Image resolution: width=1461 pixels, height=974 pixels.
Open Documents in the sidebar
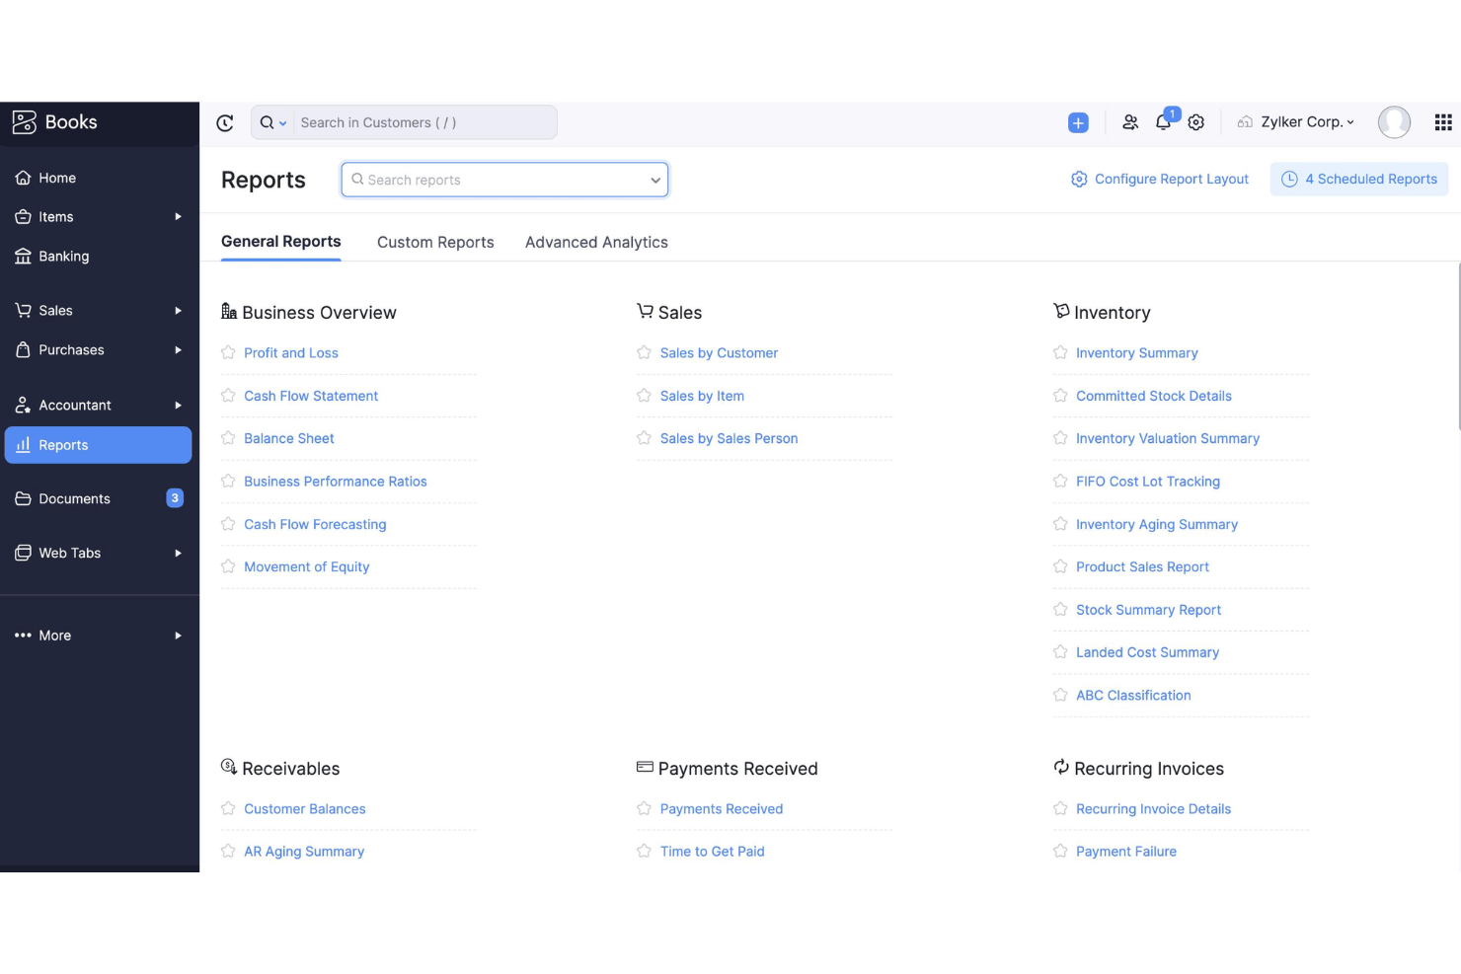tap(99, 498)
